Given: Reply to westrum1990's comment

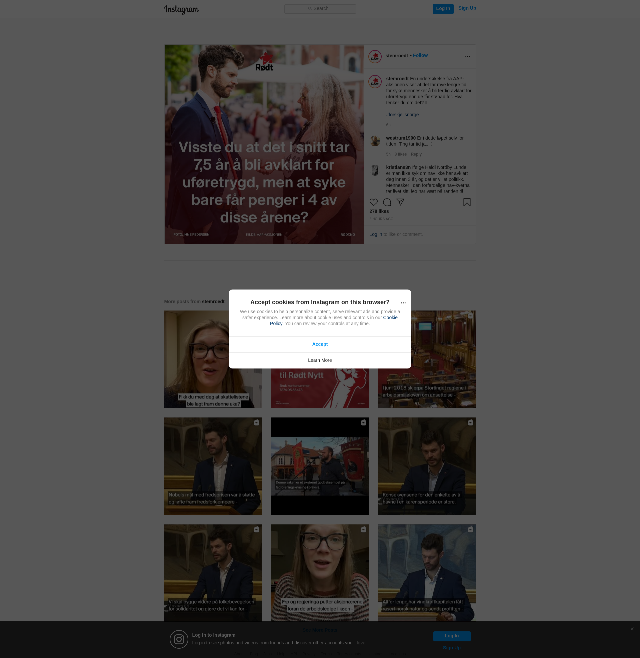Looking at the screenshot, I should pos(416,154).
